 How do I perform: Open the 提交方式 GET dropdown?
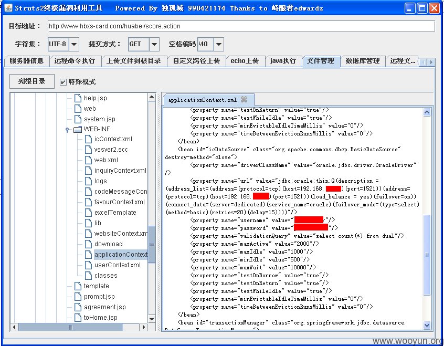(x=154, y=44)
